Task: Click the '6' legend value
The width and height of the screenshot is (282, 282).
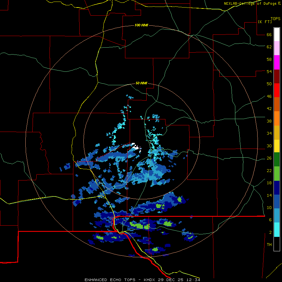Action: click(270, 220)
